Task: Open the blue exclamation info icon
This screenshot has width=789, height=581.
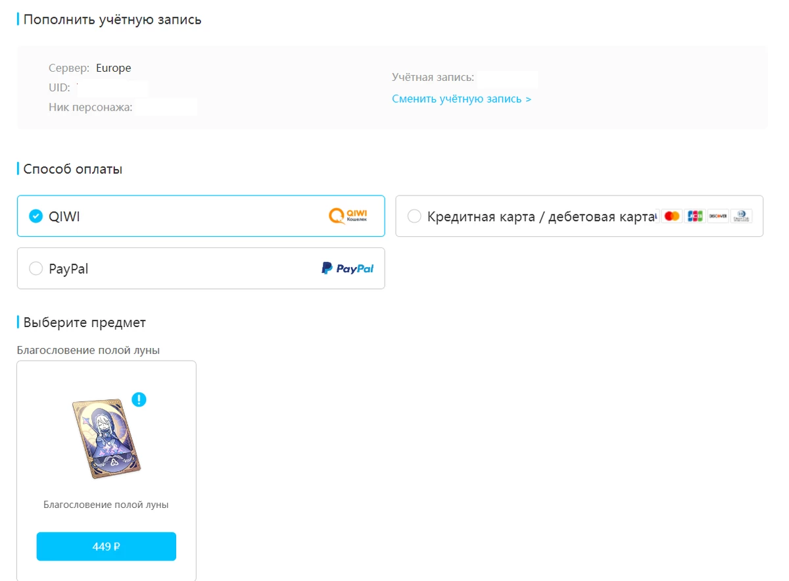Action: (139, 399)
